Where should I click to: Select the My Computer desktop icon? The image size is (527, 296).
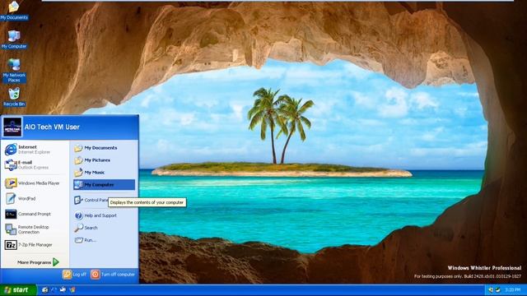click(14, 39)
